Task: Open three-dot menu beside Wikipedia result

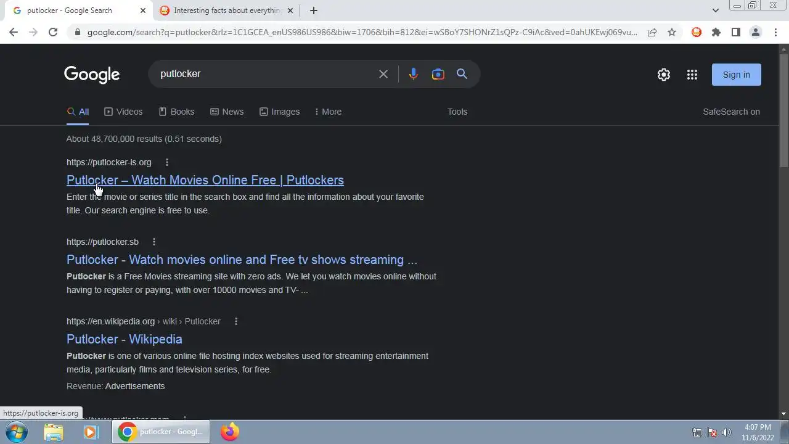Action: (236, 321)
